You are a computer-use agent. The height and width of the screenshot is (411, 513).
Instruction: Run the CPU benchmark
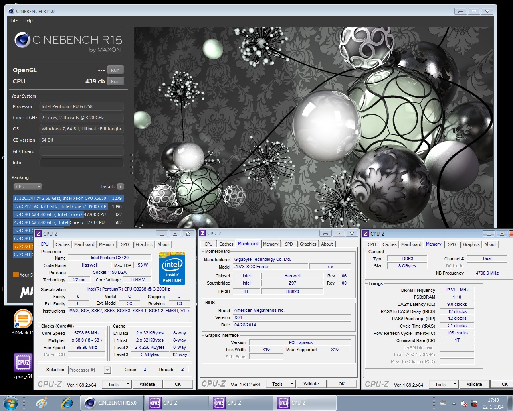click(115, 81)
